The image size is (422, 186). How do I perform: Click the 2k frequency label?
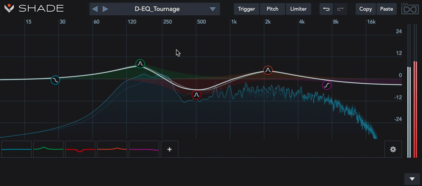(x=268, y=22)
